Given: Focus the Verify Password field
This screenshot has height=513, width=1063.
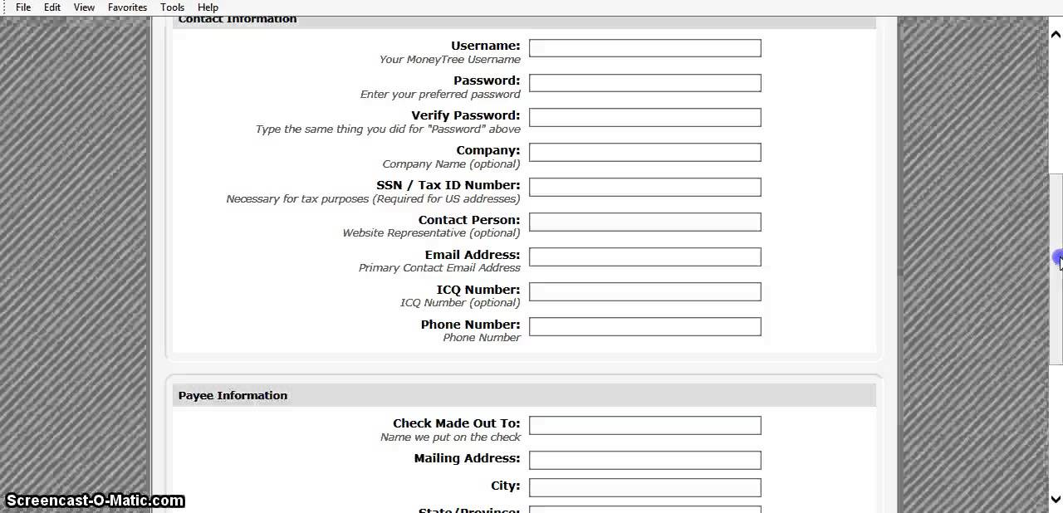Looking at the screenshot, I should (645, 118).
